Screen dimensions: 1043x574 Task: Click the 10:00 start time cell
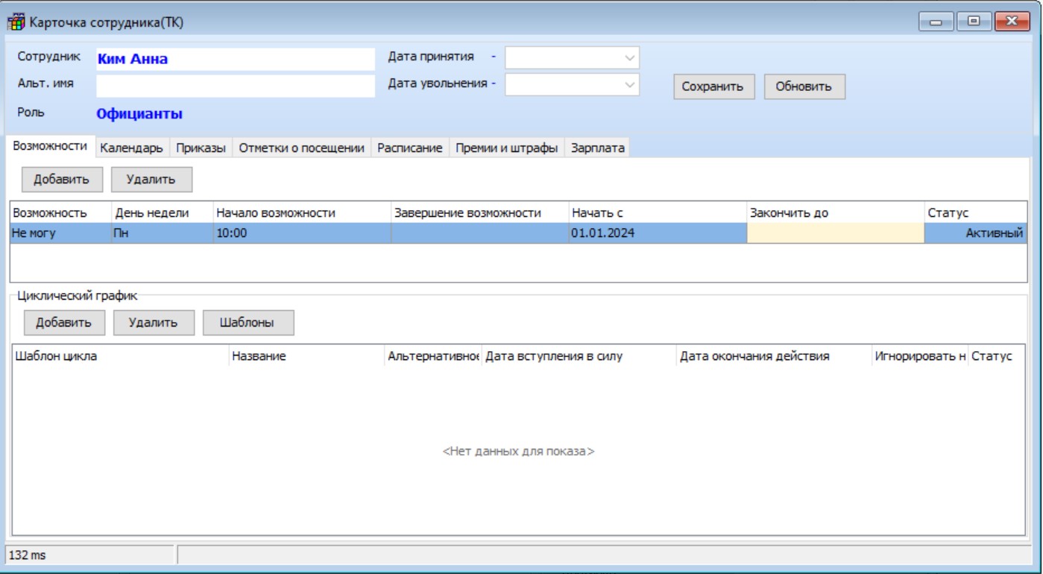coord(302,233)
